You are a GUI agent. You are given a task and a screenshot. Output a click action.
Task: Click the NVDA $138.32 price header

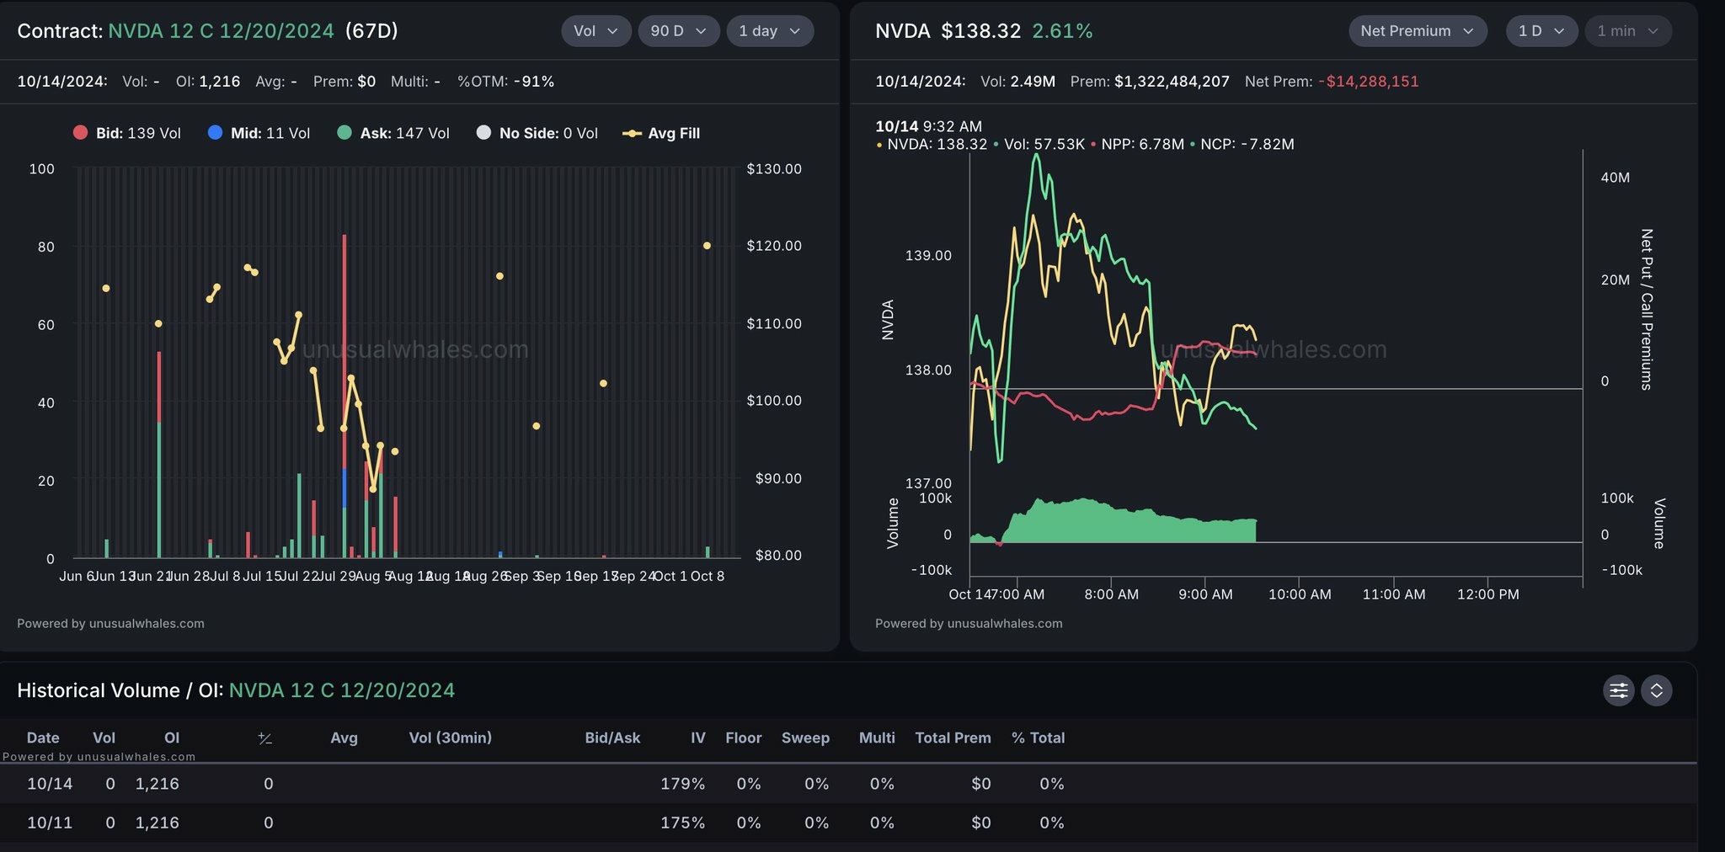[x=948, y=31]
